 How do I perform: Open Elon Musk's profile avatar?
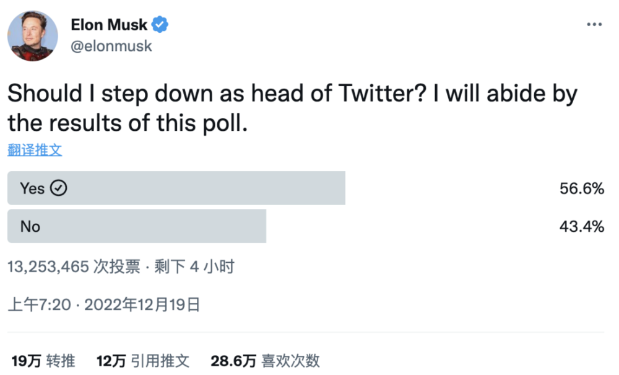pos(33,36)
